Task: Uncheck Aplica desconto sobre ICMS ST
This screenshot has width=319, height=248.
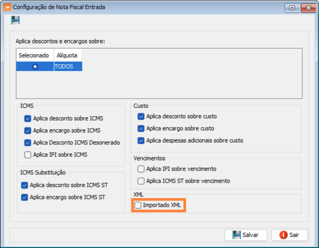Action: coord(24,185)
